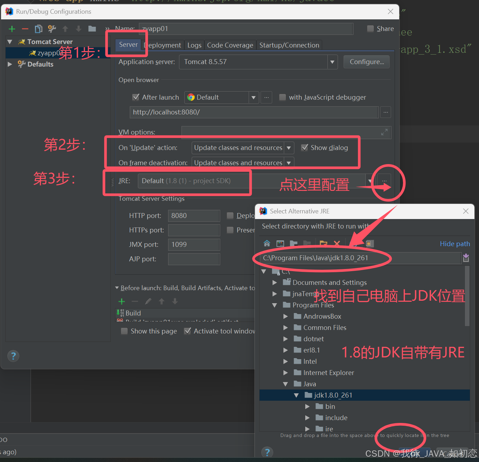Open help in Run/Debug Configurations dialog
Image resolution: width=479 pixels, height=462 pixels.
pyautogui.click(x=13, y=356)
